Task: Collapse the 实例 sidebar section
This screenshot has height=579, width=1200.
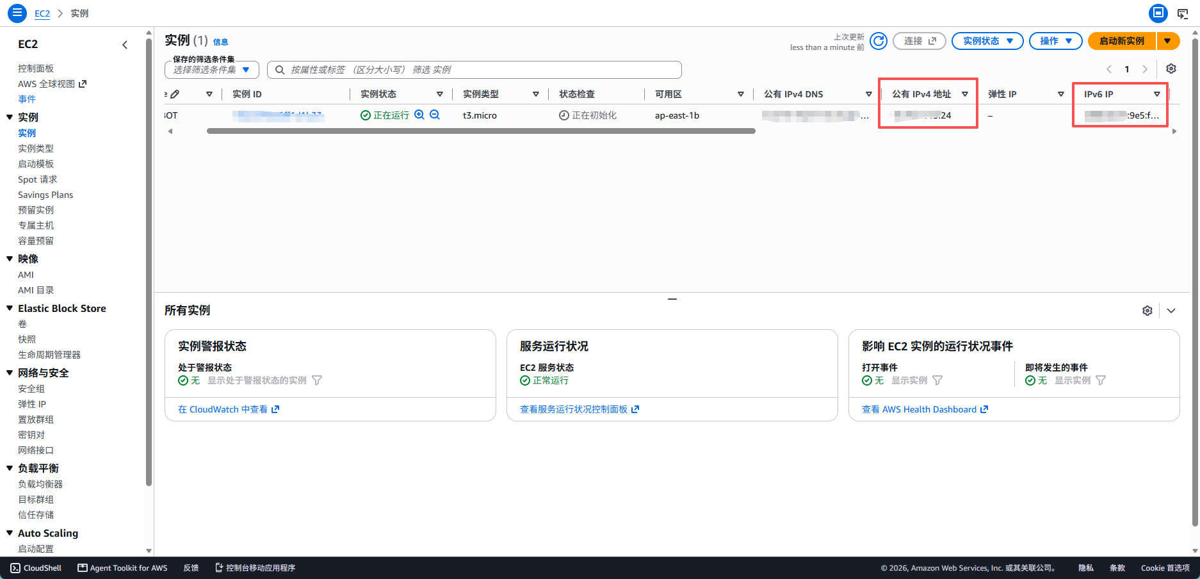Action: (10, 117)
